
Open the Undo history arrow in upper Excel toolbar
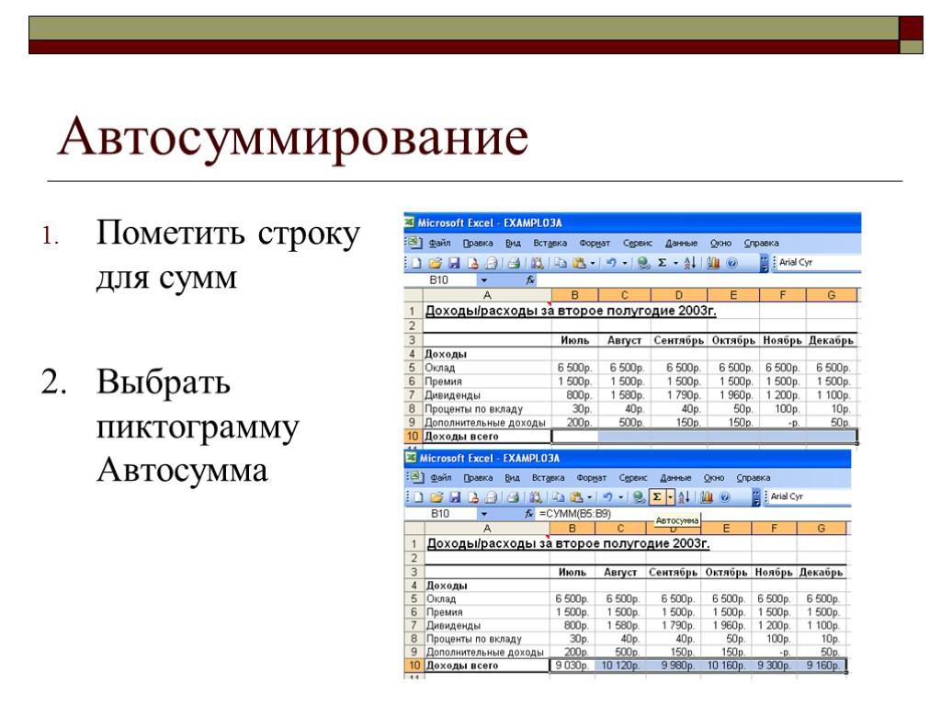(x=625, y=263)
